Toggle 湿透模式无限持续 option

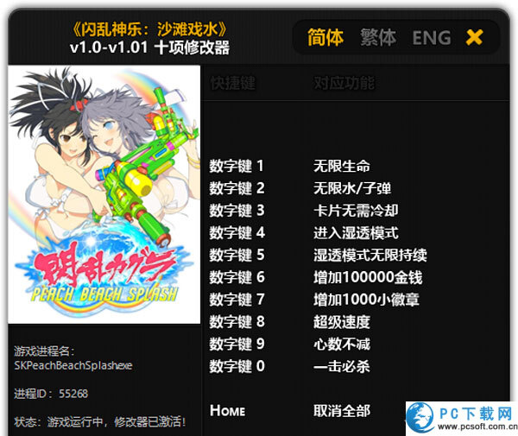click(x=370, y=255)
